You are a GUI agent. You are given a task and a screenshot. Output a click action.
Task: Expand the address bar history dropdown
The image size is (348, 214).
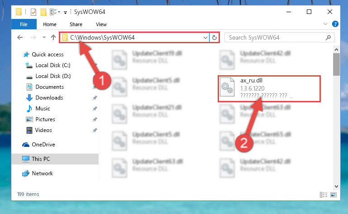[205, 37]
